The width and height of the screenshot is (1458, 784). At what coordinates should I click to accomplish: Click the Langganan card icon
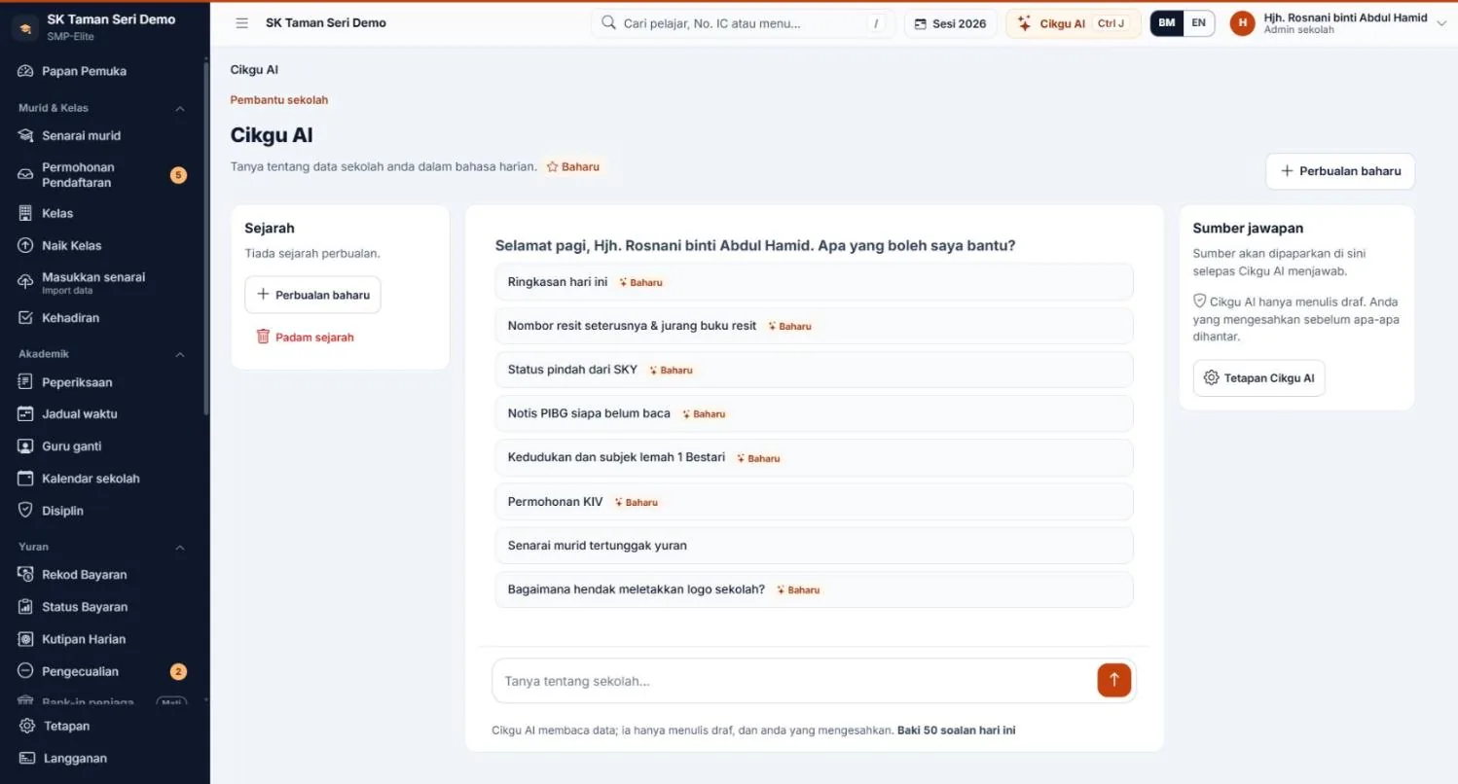(x=27, y=758)
